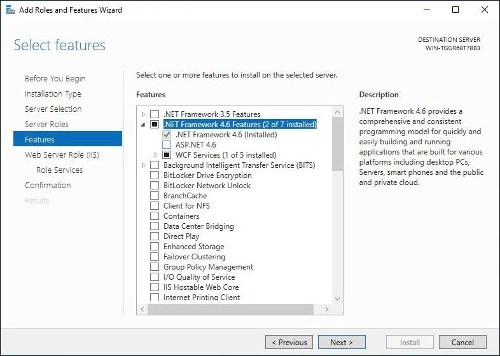Expand Background Intelligent Transfer Service node
This screenshot has width=500, height=356.
[x=144, y=165]
